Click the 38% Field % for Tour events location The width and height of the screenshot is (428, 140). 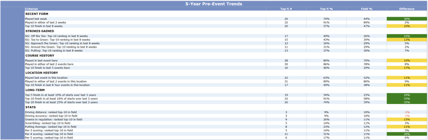[x=366, y=85]
